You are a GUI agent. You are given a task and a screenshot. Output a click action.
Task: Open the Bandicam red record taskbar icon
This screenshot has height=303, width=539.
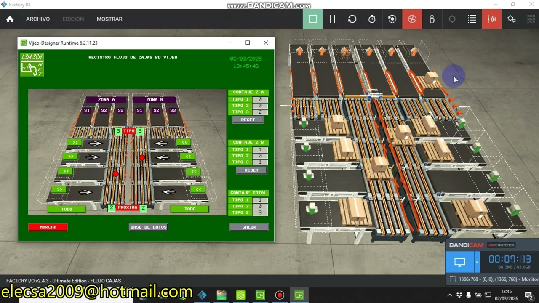(280, 295)
